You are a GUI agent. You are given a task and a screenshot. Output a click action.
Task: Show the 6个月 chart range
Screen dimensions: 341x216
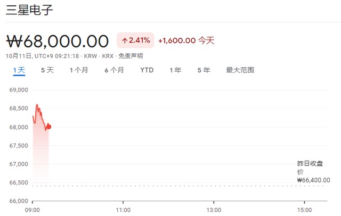(x=114, y=70)
